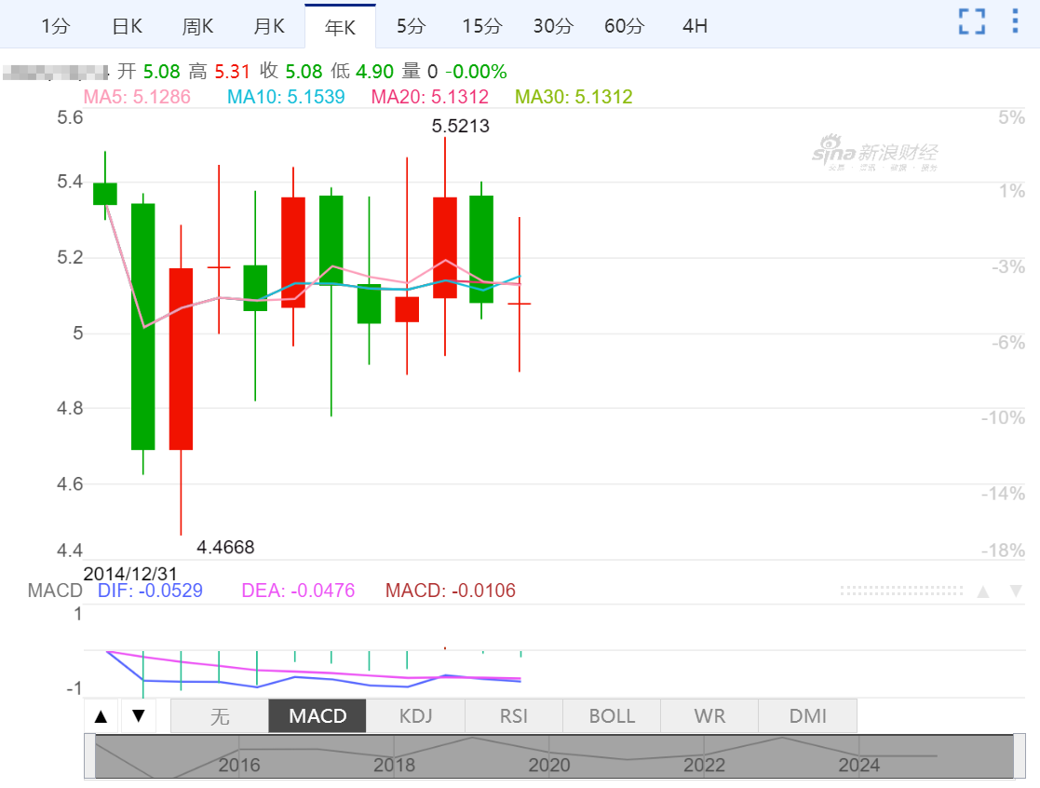This screenshot has width=1040, height=788.
Task: Choose the KDJ indicator
Action: [415, 716]
